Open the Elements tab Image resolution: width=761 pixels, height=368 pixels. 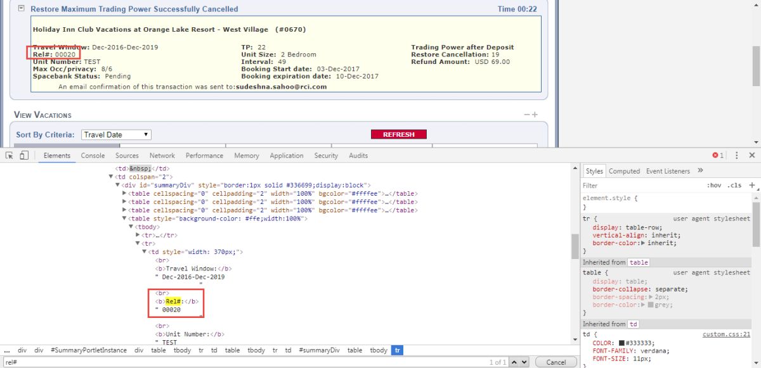pos(57,155)
